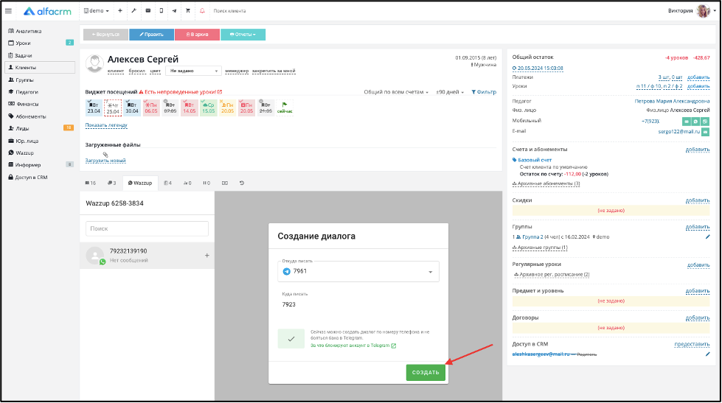
Task: Open the hamburger menu beside alfacrm logo
Action: click(9, 11)
